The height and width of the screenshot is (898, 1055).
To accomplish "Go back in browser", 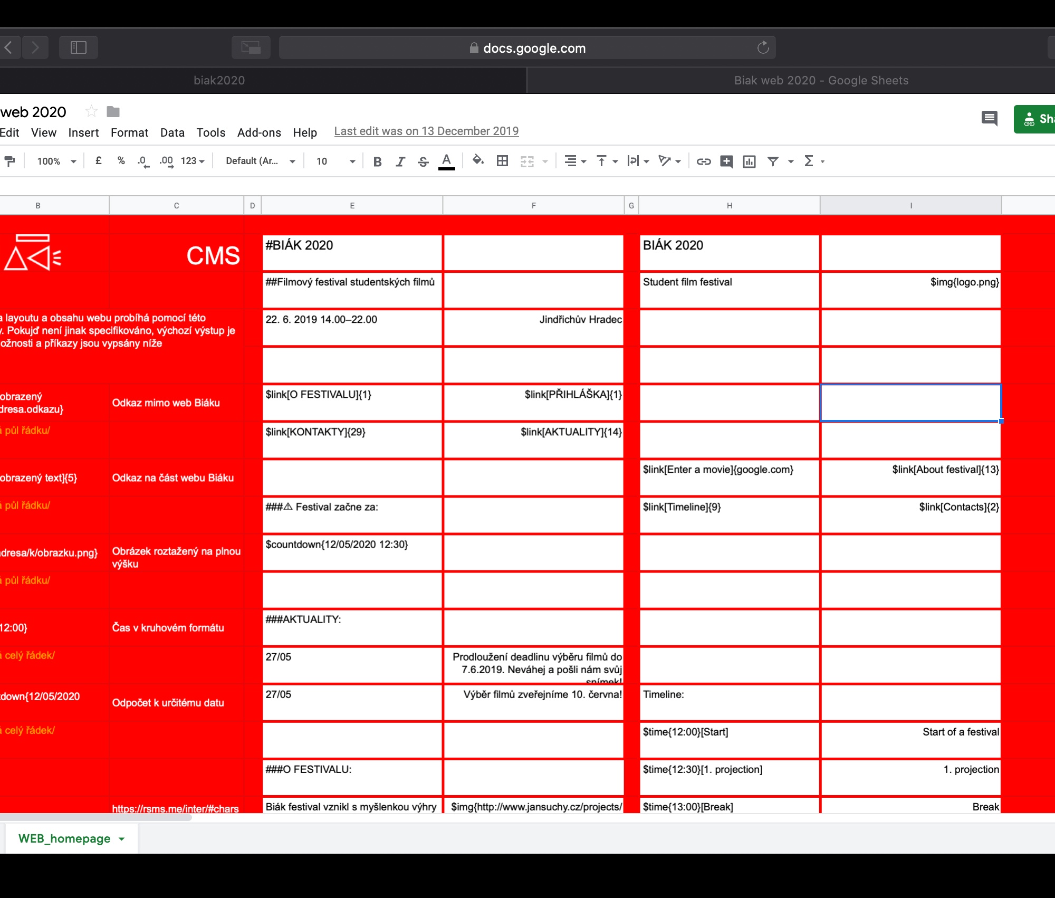I will point(10,47).
